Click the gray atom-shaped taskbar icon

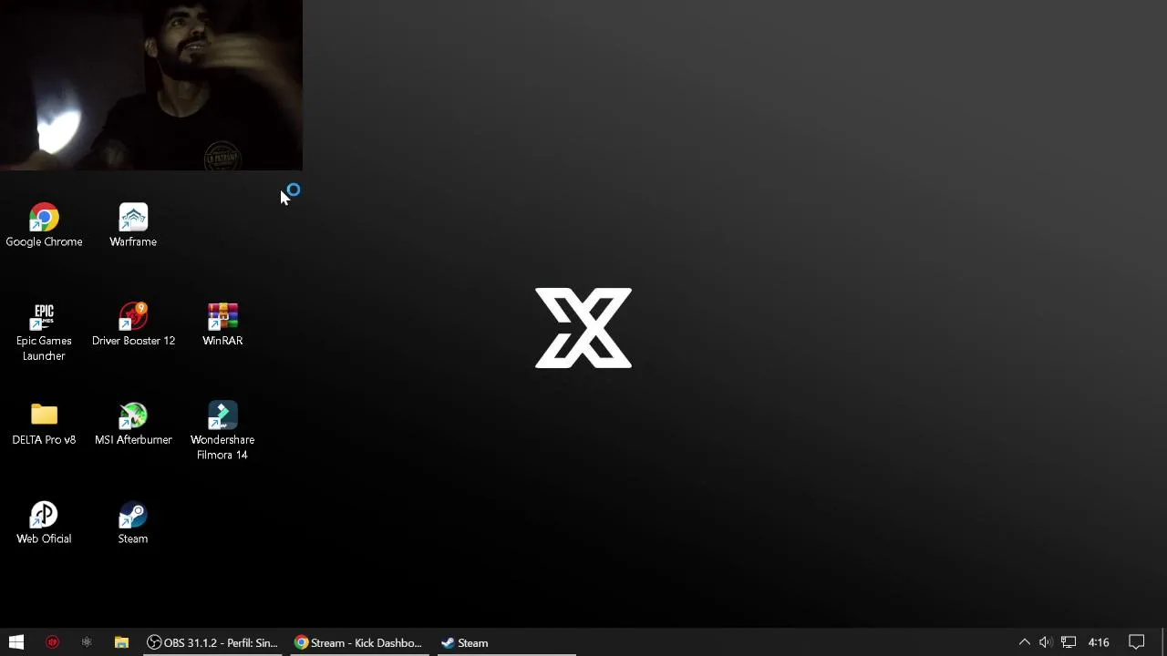(x=87, y=642)
